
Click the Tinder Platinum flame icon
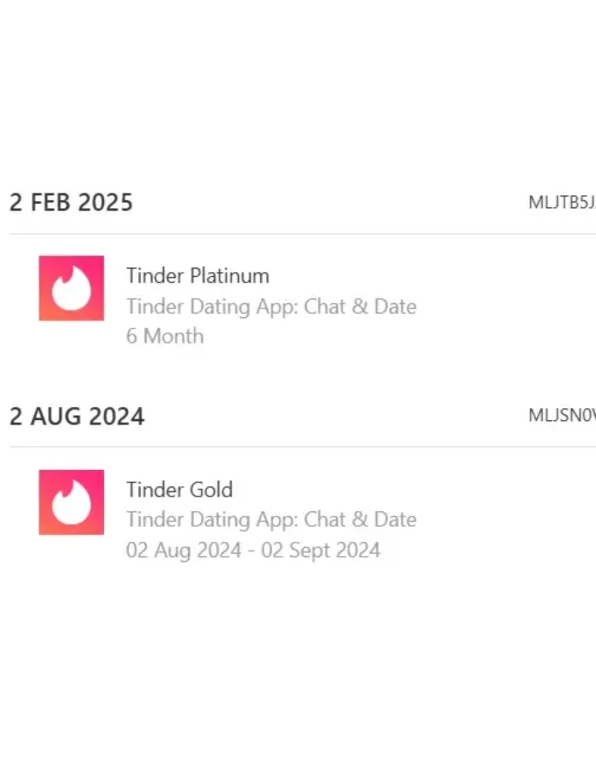coord(71,288)
